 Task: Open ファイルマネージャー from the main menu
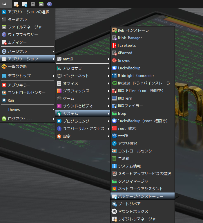(x=28, y=27)
